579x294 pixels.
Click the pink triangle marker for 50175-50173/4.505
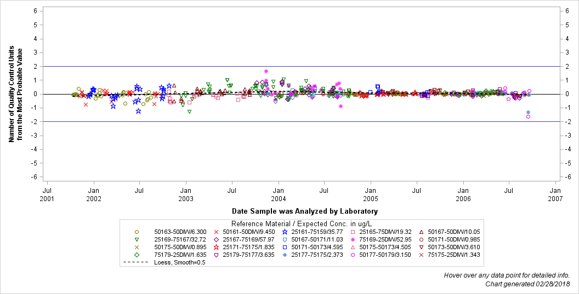pos(353,247)
